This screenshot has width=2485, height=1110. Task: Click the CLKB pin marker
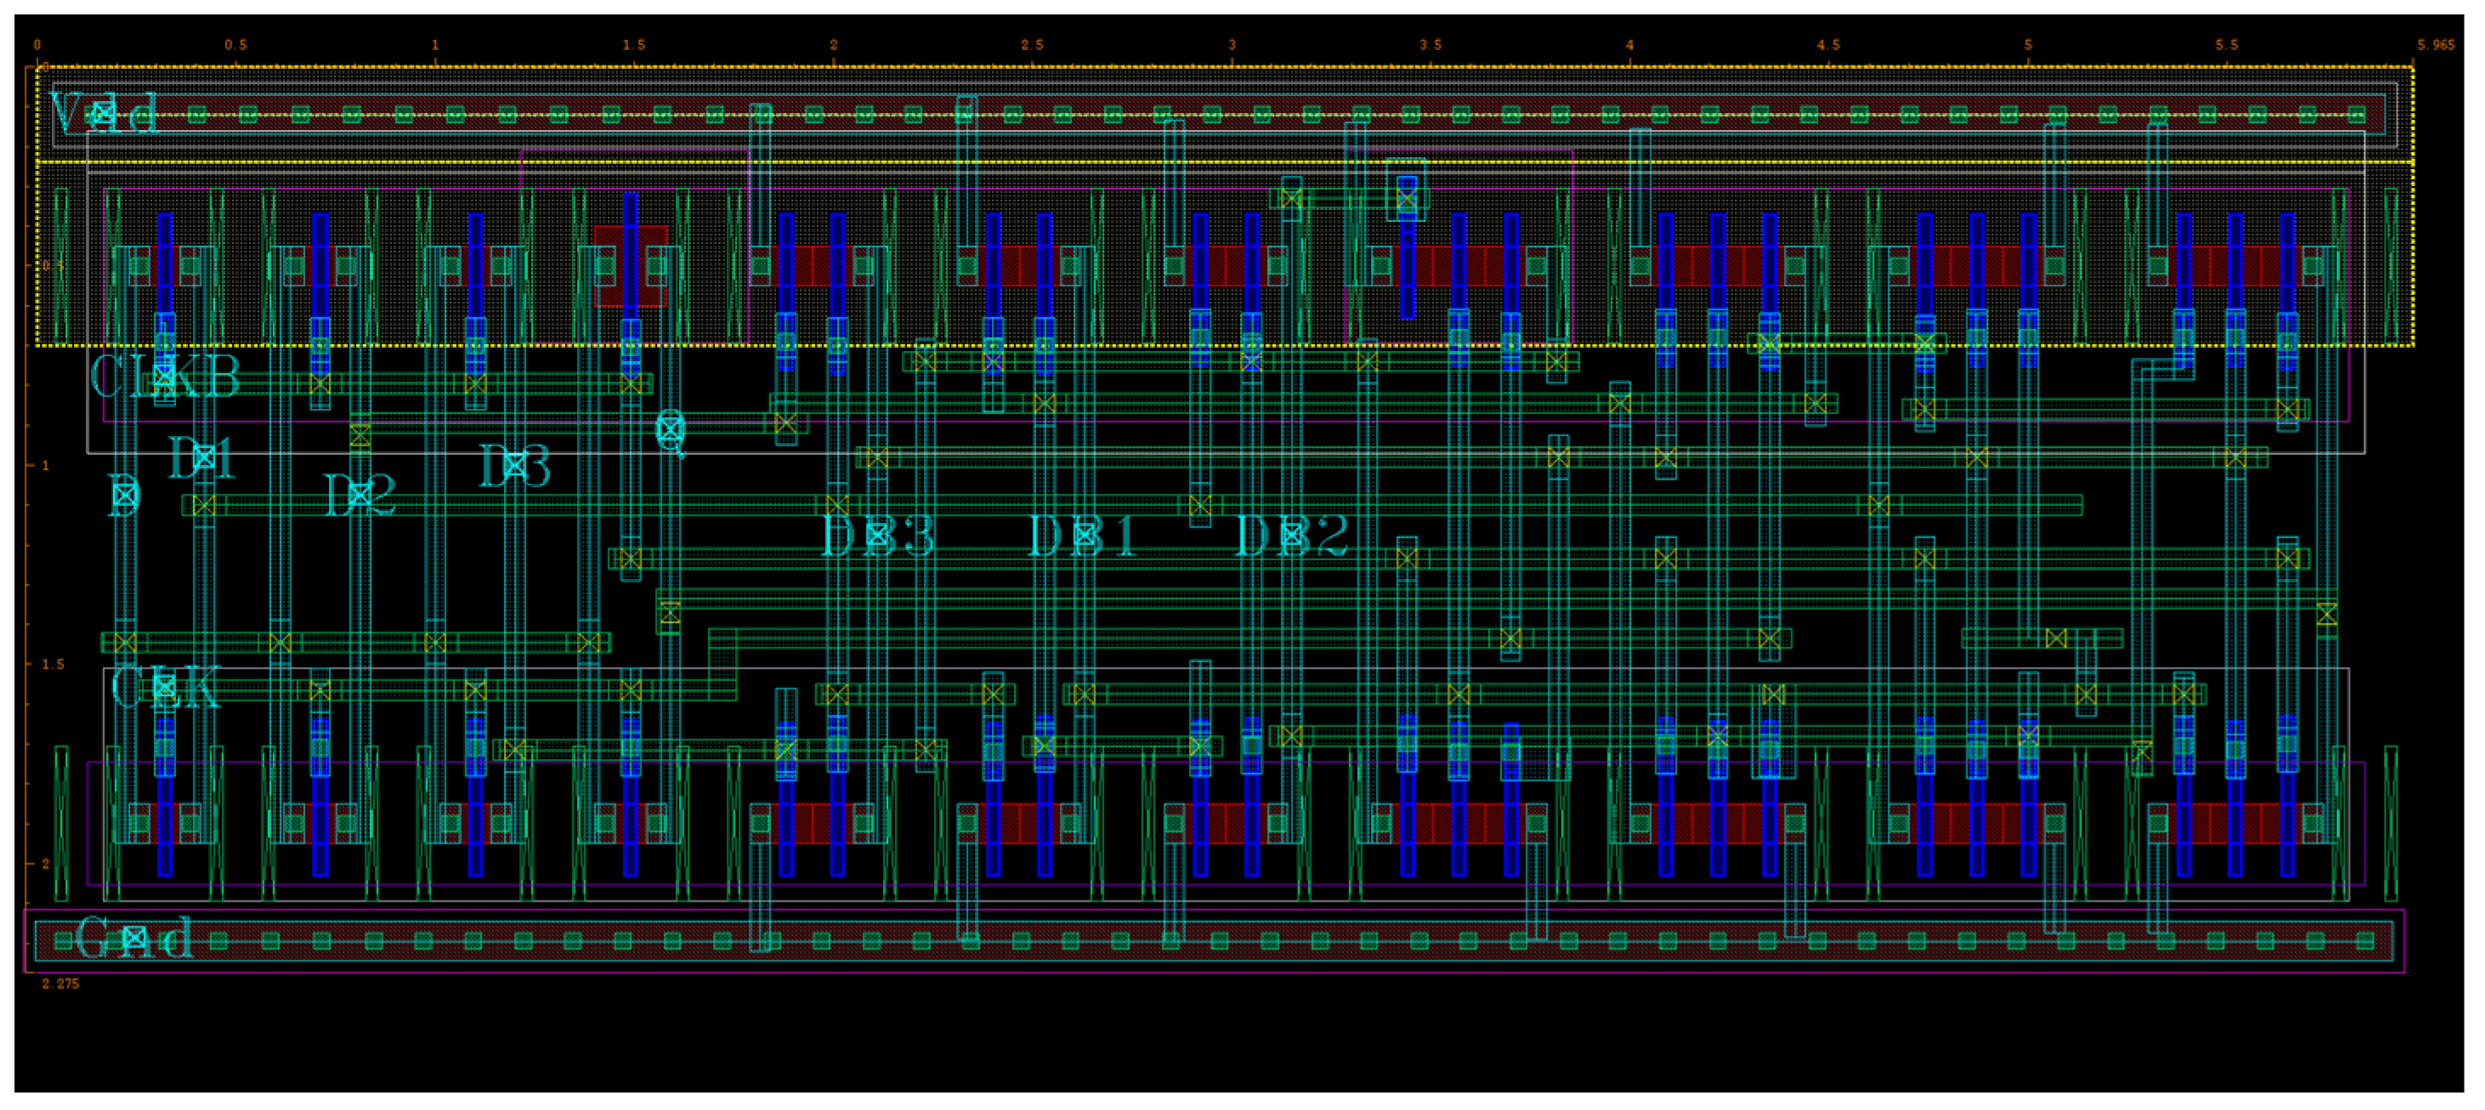(x=164, y=377)
